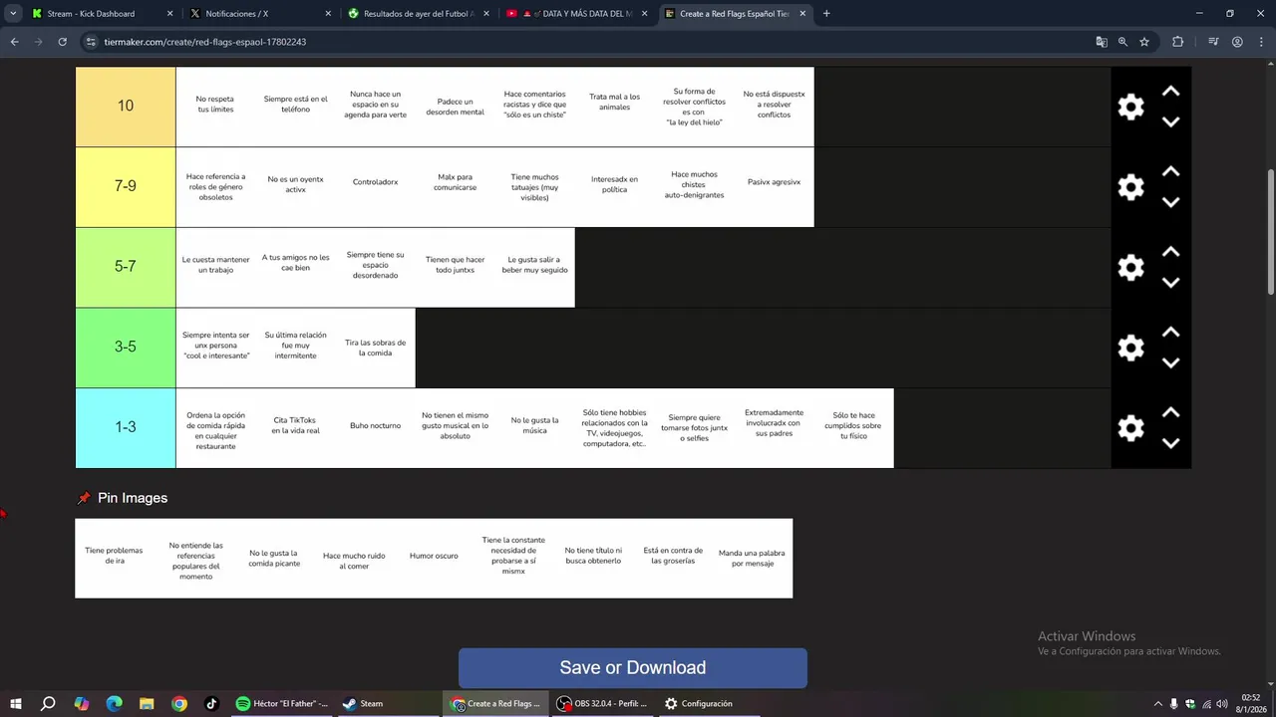
Task: Click the Google Translate icon in address bar
Action: tap(1102, 42)
